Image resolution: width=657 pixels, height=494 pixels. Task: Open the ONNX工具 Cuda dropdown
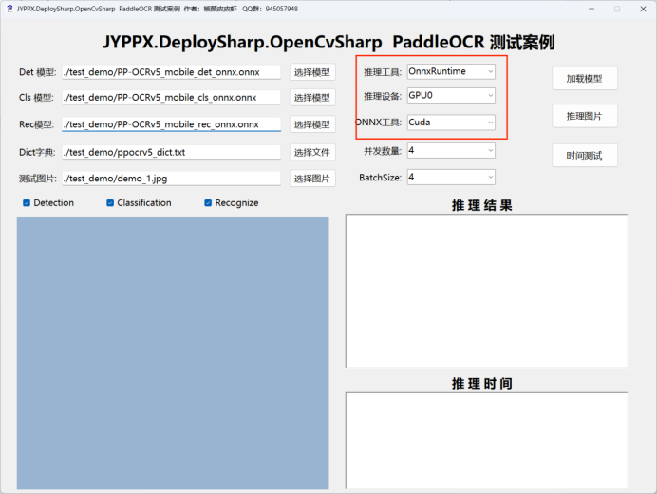[x=450, y=123]
